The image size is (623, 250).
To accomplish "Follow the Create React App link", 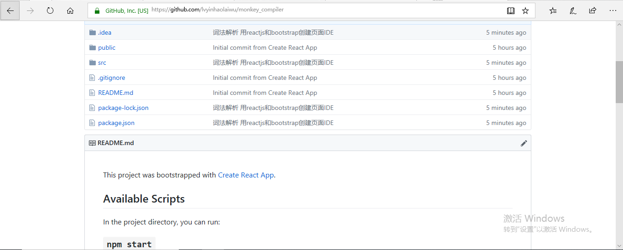I will pyautogui.click(x=246, y=175).
